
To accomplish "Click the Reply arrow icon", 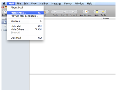I will [x=55, y=12].
